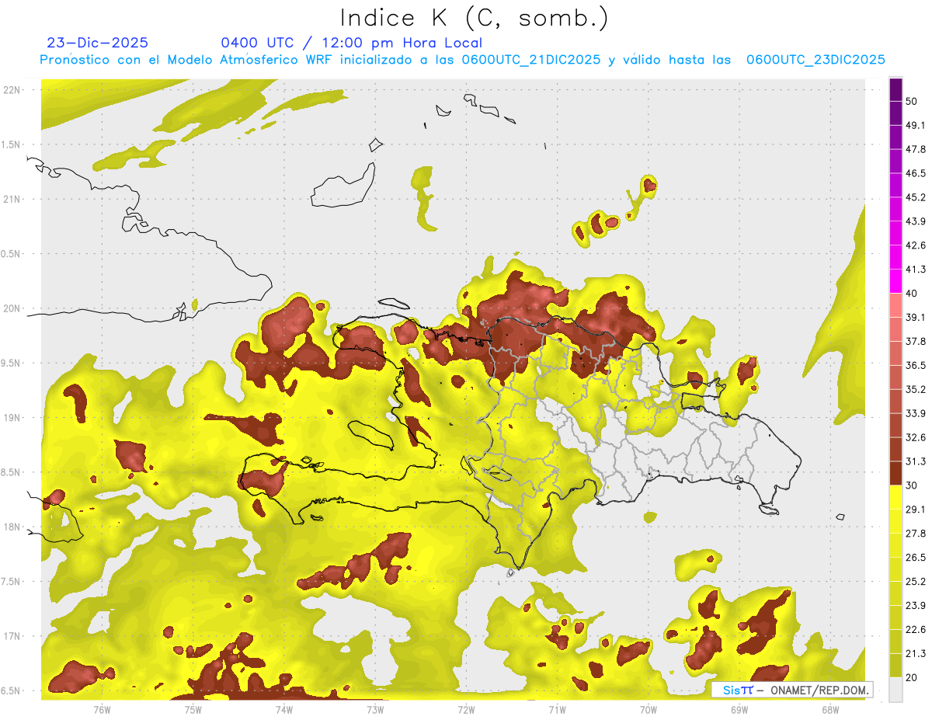Click the colorbar value '21.3'

915,653
